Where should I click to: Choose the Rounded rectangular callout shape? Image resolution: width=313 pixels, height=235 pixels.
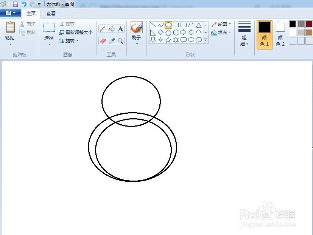[x=184, y=40]
